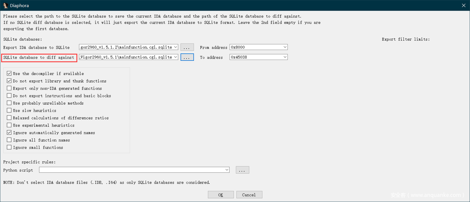Click the Cancel button
Image resolution: width=470 pixels, height=202 pixels.
(249, 195)
